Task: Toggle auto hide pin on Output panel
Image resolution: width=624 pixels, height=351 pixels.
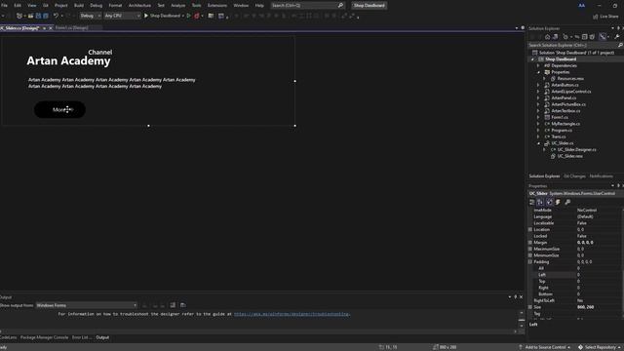Action: pos(516,296)
